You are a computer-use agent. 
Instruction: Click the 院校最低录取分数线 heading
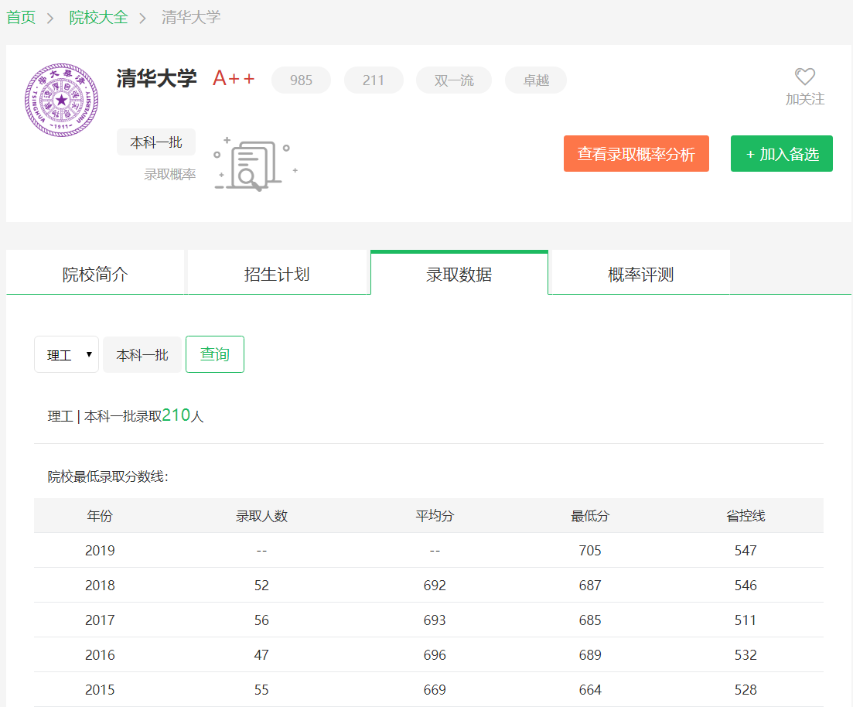(107, 476)
